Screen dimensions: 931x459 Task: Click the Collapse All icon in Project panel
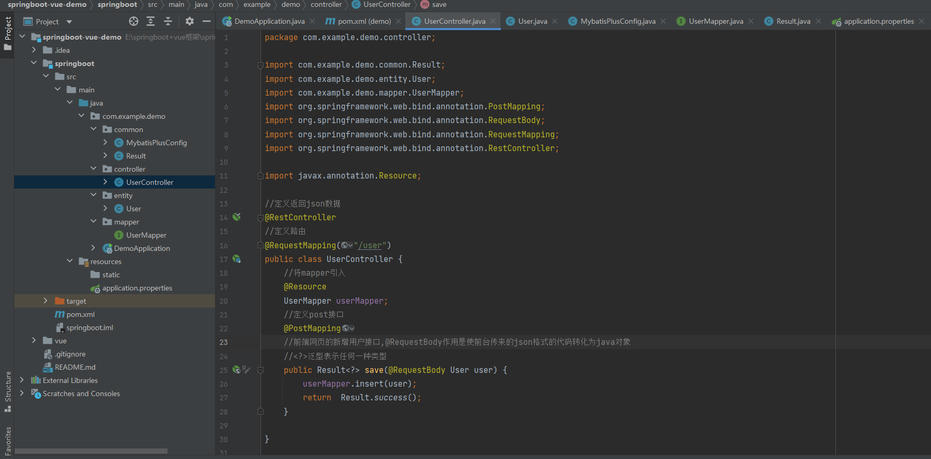click(x=168, y=21)
